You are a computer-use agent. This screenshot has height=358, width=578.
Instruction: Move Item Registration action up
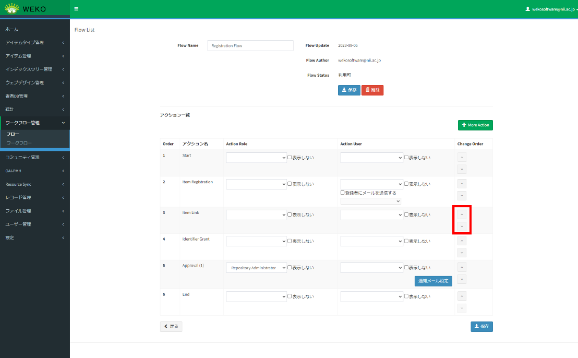tap(462, 183)
